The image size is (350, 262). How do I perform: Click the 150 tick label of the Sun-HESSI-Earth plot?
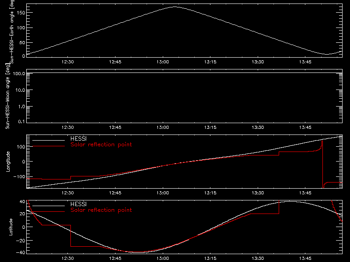coord(21,13)
